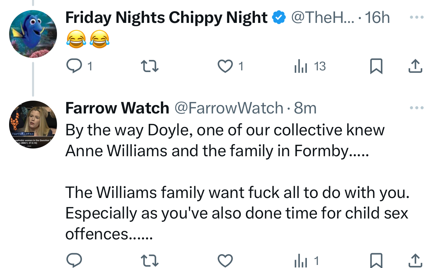The image size is (435, 268).
Task: Share the Farrow Watch tweet
Action: click(x=415, y=260)
